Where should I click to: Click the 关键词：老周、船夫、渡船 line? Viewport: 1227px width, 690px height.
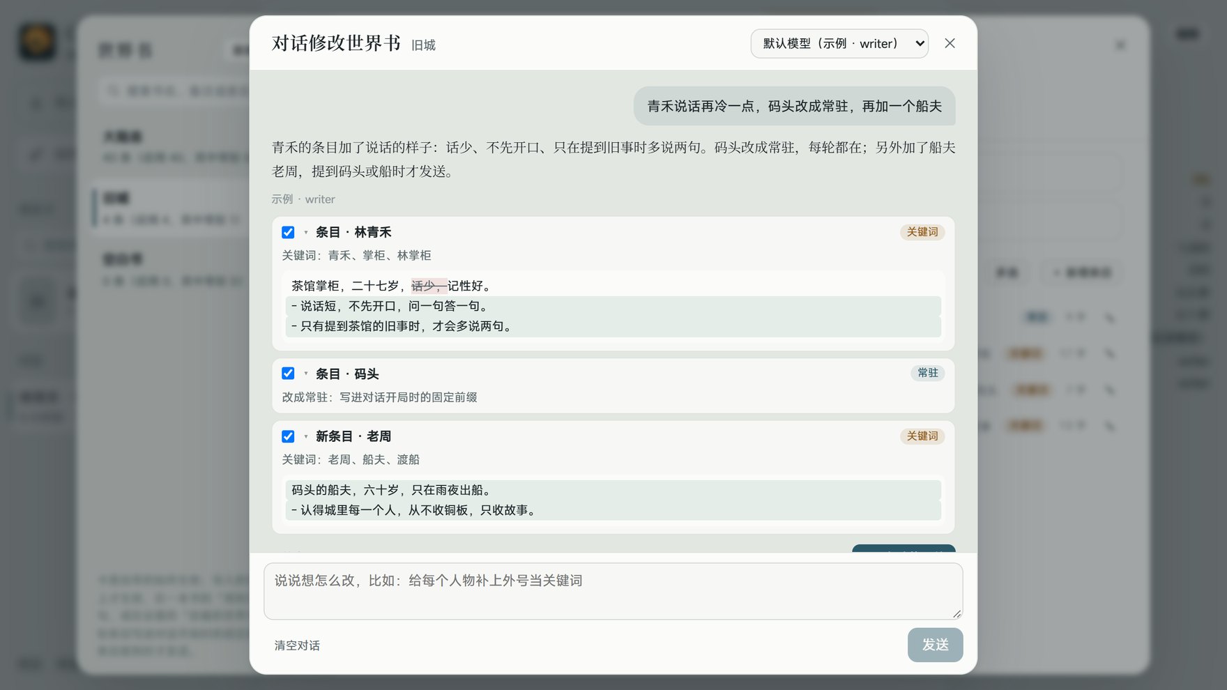[351, 460]
